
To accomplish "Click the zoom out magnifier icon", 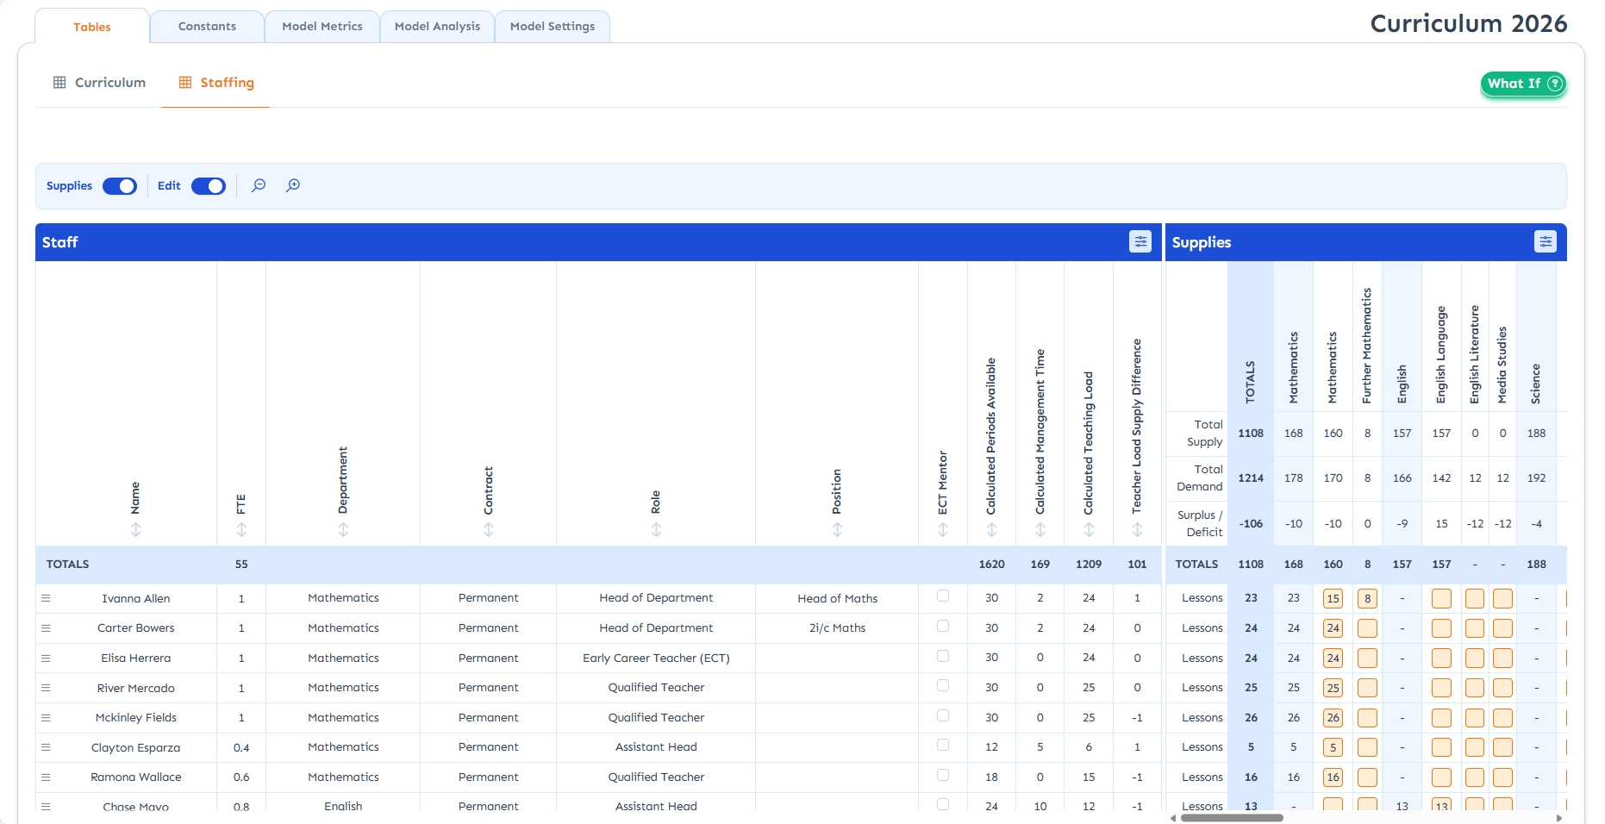I will click(x=259, y=185).
